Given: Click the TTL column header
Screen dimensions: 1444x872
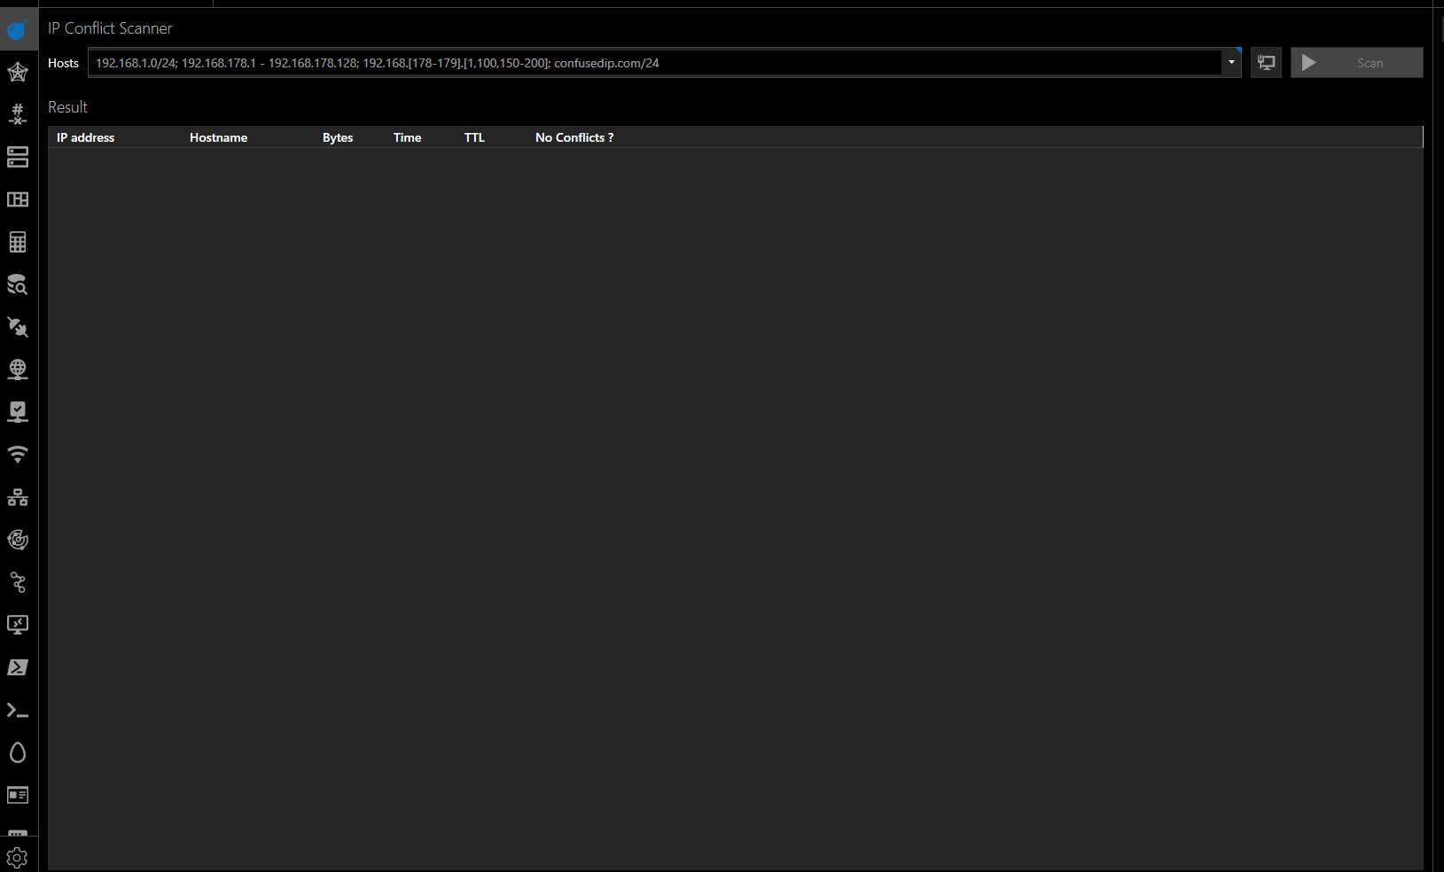Looking at the screenshot, I should click(x=474, y=137).
